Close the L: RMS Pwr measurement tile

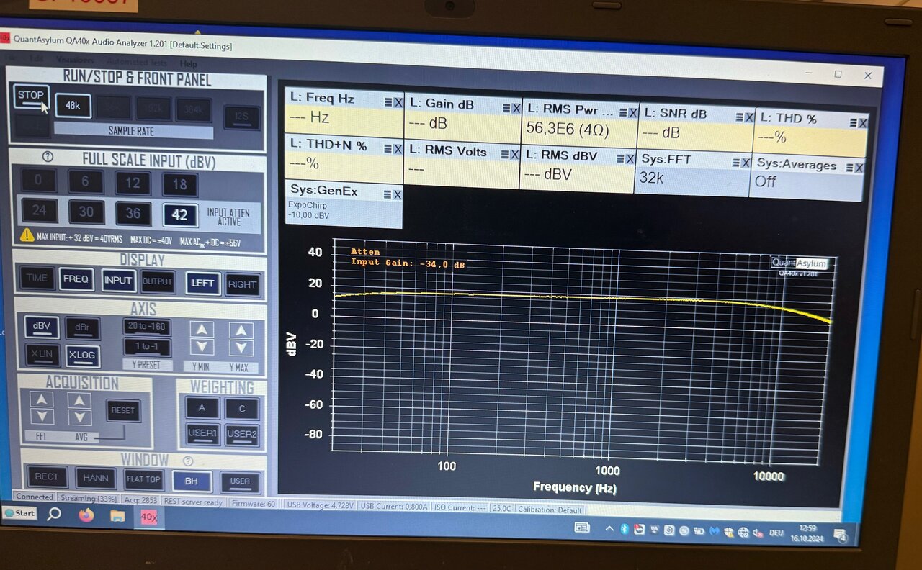pyautogui.click(x=632, y=113)
